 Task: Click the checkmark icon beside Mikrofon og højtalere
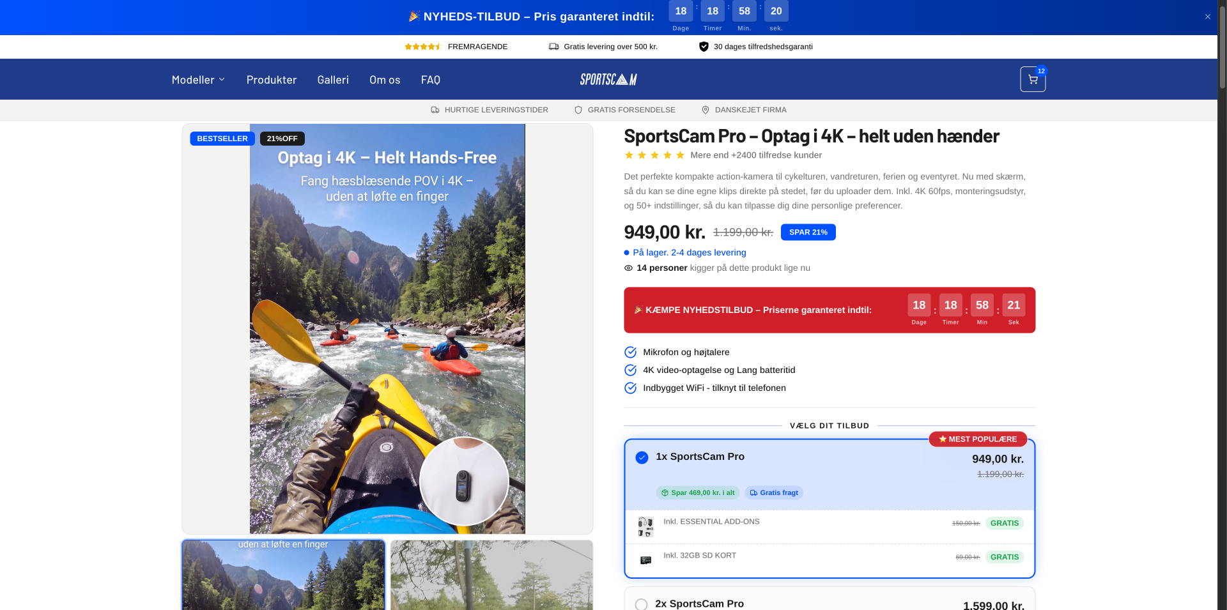[x=630, y=352]
